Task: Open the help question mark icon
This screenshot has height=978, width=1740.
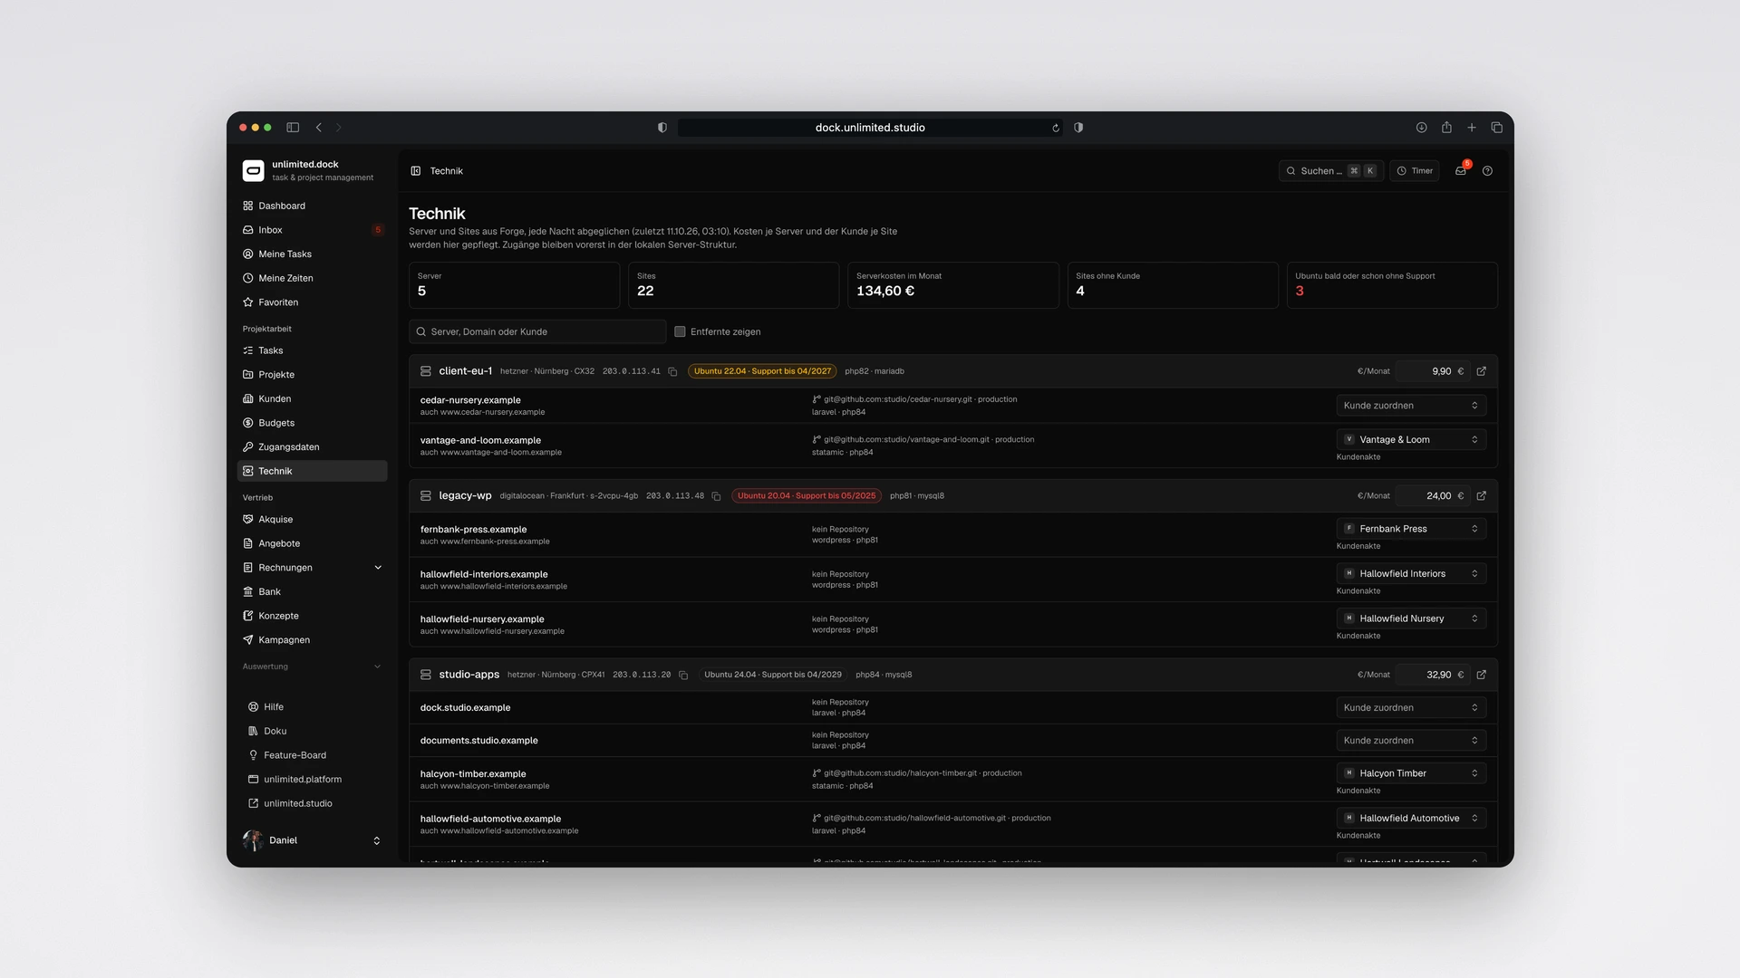Action: [x=1487, y=170]
